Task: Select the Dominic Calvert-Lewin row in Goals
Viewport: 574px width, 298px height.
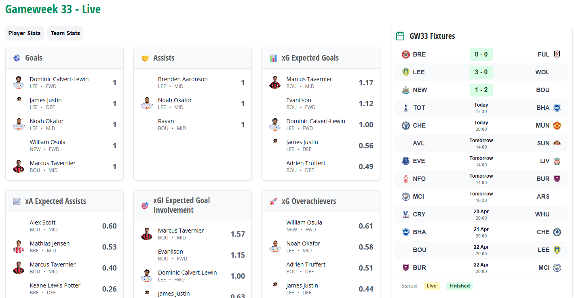Action: 64,83
